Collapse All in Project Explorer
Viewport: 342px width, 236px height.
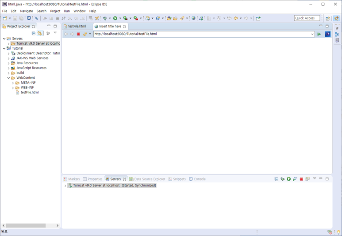(x=33, y=33)
